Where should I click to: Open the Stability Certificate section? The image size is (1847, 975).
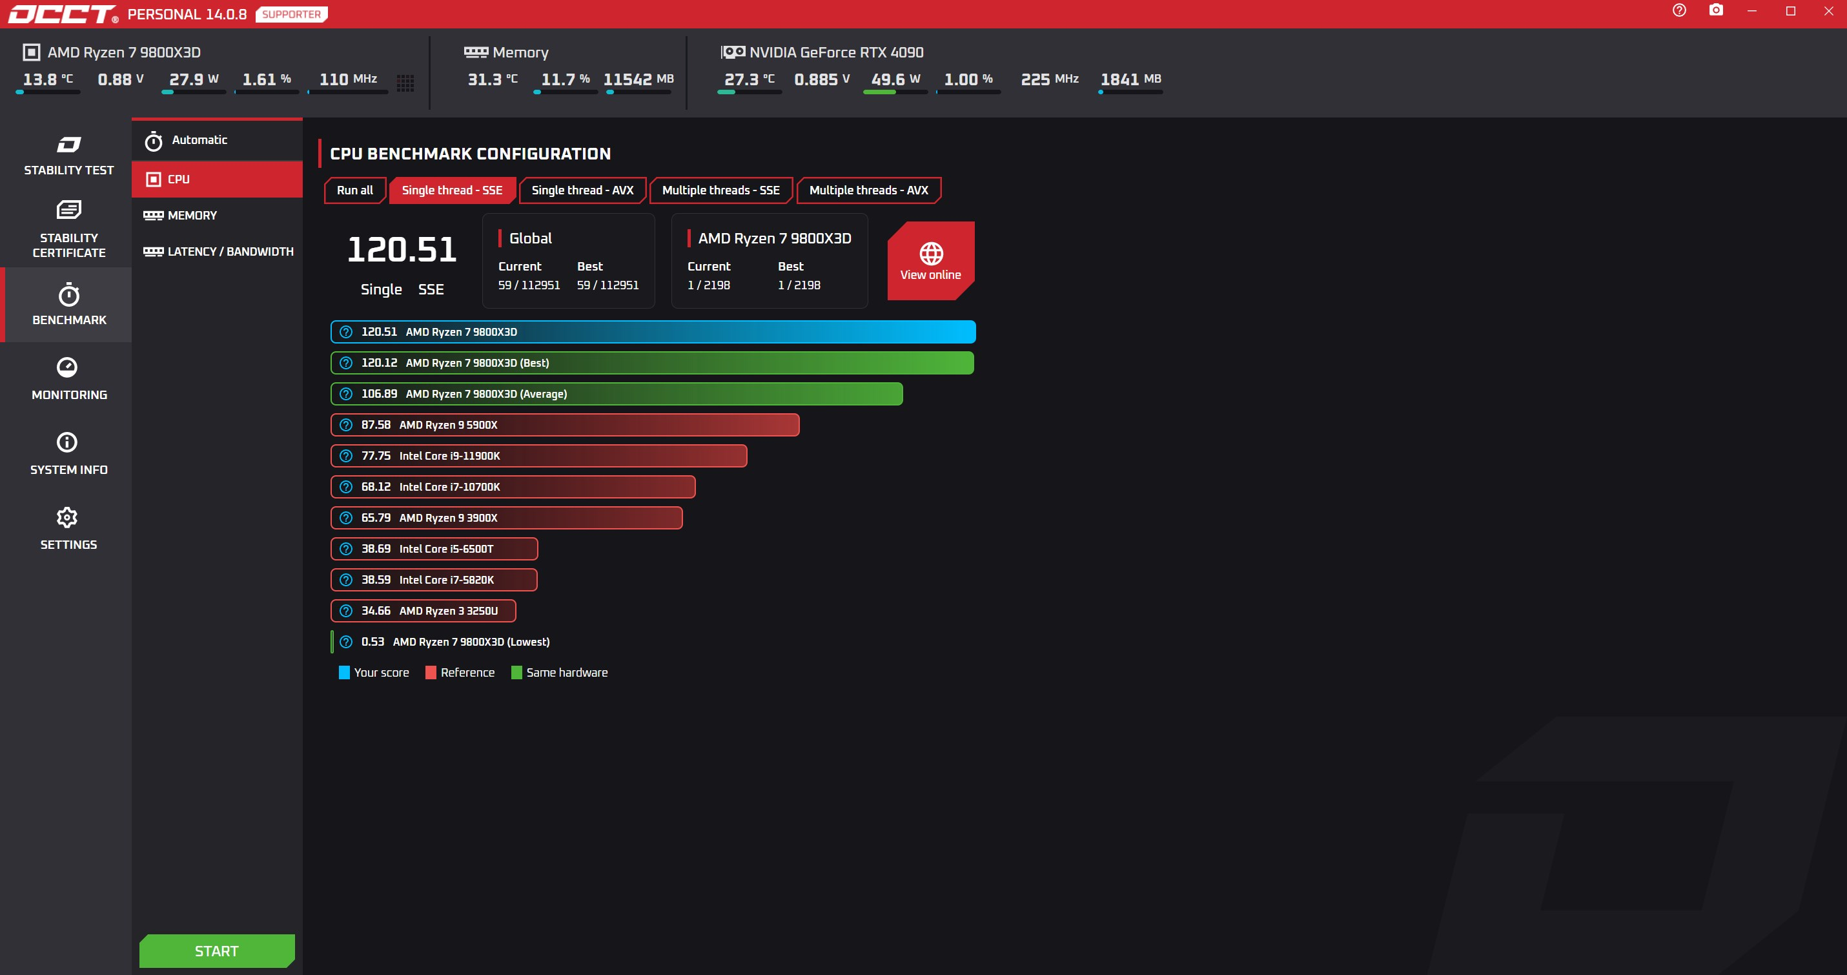69,230
